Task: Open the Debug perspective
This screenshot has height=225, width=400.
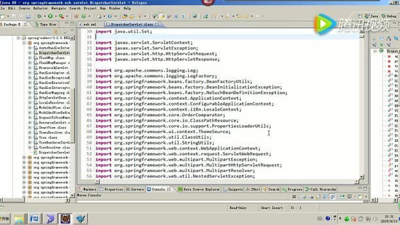Action: [x=389, y=16]
